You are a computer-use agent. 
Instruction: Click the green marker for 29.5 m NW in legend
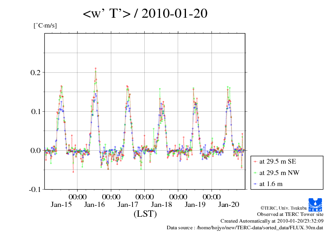point(255,173)
